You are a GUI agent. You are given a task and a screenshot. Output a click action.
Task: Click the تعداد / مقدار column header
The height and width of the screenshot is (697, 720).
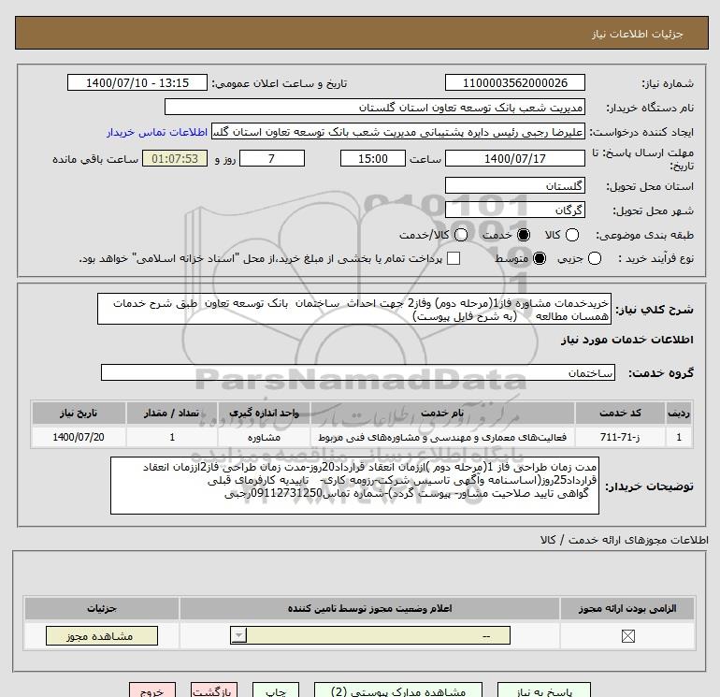coord(172,413)
